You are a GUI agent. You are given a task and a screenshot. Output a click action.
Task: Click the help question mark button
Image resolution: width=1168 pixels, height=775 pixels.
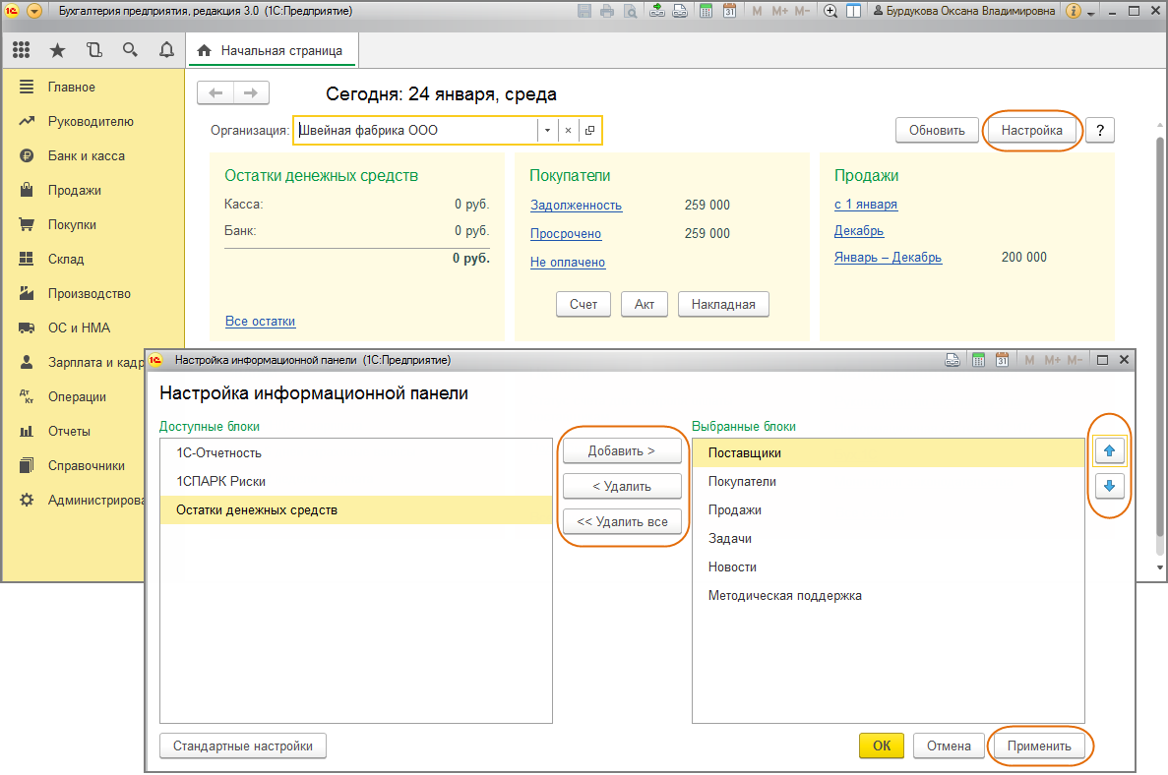click(1099, 131)
